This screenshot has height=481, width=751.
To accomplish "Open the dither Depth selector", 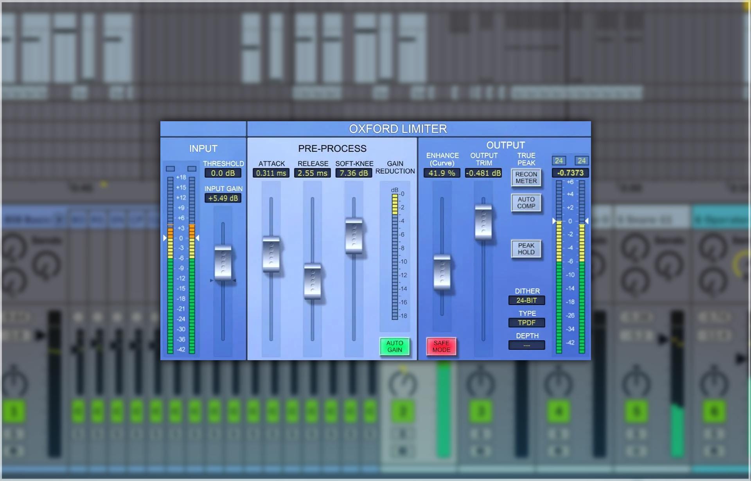I will click(526, 345).
